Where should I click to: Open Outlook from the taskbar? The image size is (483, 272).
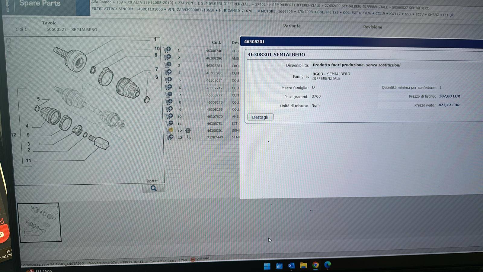[291, 266]
